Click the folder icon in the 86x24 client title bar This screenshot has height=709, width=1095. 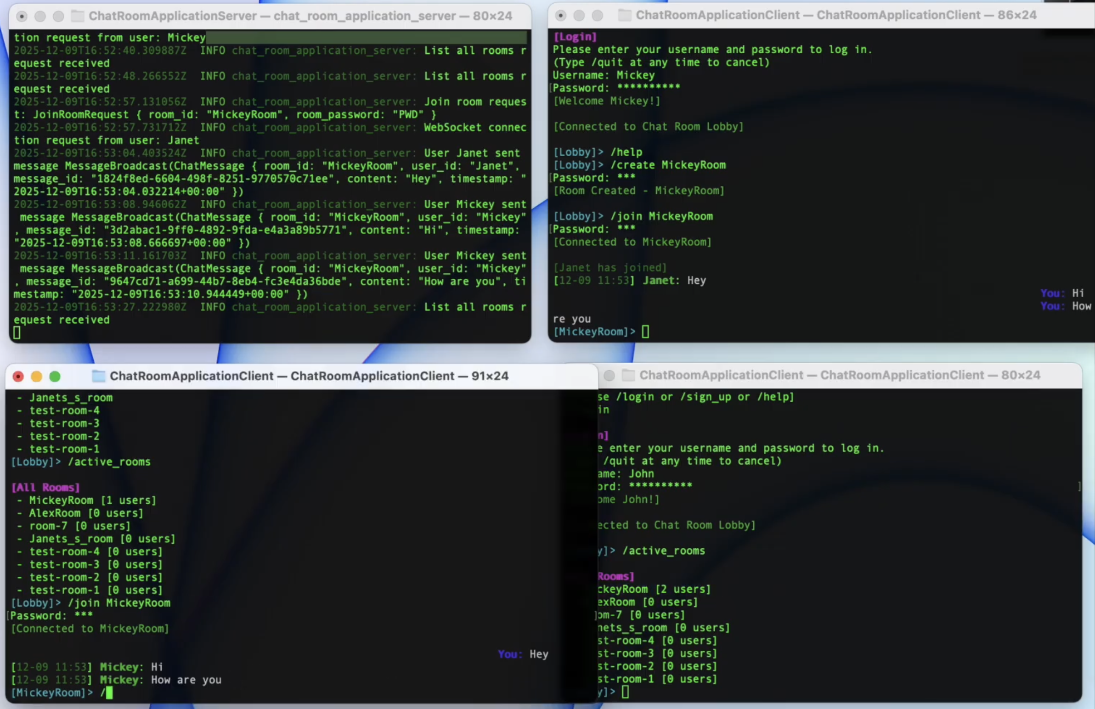click(x=624, y=15)
